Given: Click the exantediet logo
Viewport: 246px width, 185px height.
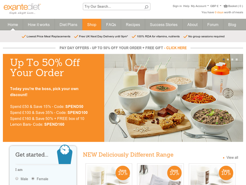Looking at the screenshot, I should (22, 9).
